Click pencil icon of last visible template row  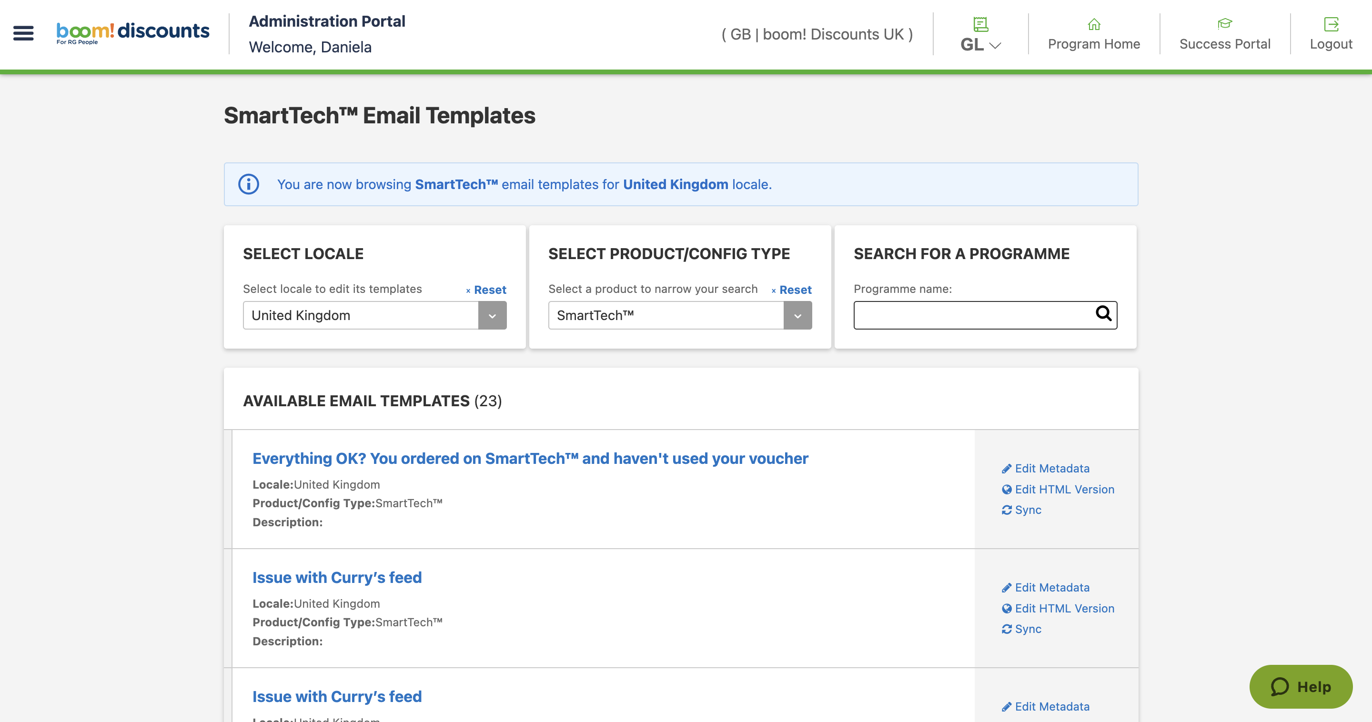(1006, 707)
